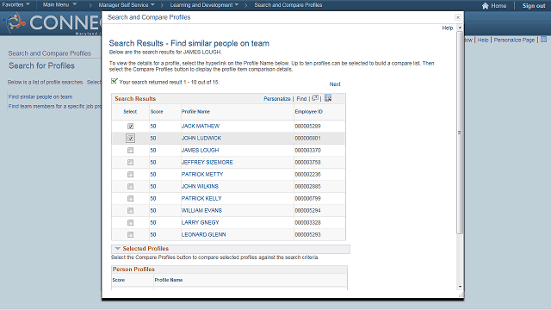Collapse the Selected Profiles section
This screenshot has width=551, height=310.
(x=118, y=249)
